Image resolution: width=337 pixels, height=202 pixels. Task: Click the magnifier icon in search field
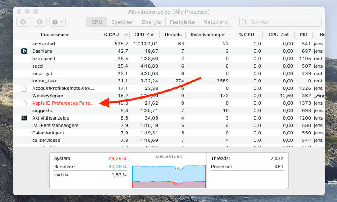(x=244, y=22)
